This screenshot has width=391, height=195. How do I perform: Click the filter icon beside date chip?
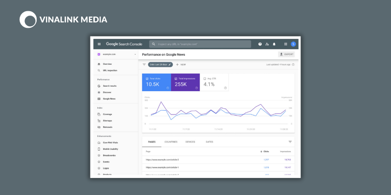pos(144,64)
